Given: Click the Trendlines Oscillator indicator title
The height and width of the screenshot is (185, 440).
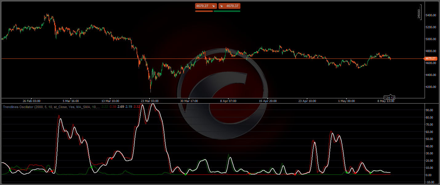Looking at the screenshot, I should (51, 107).
